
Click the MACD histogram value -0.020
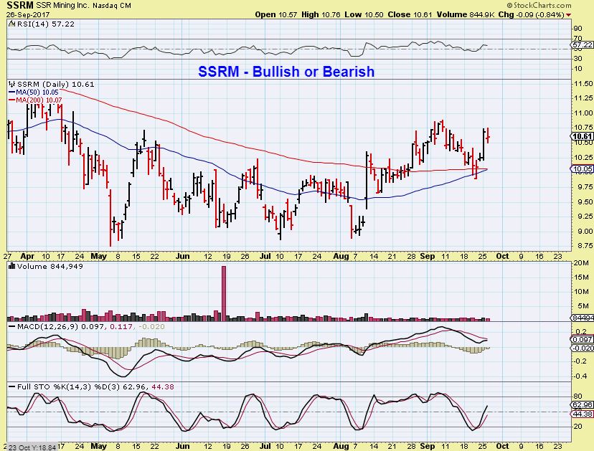151,326
